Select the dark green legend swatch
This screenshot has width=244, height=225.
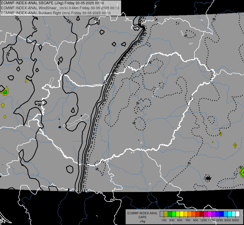170,214
